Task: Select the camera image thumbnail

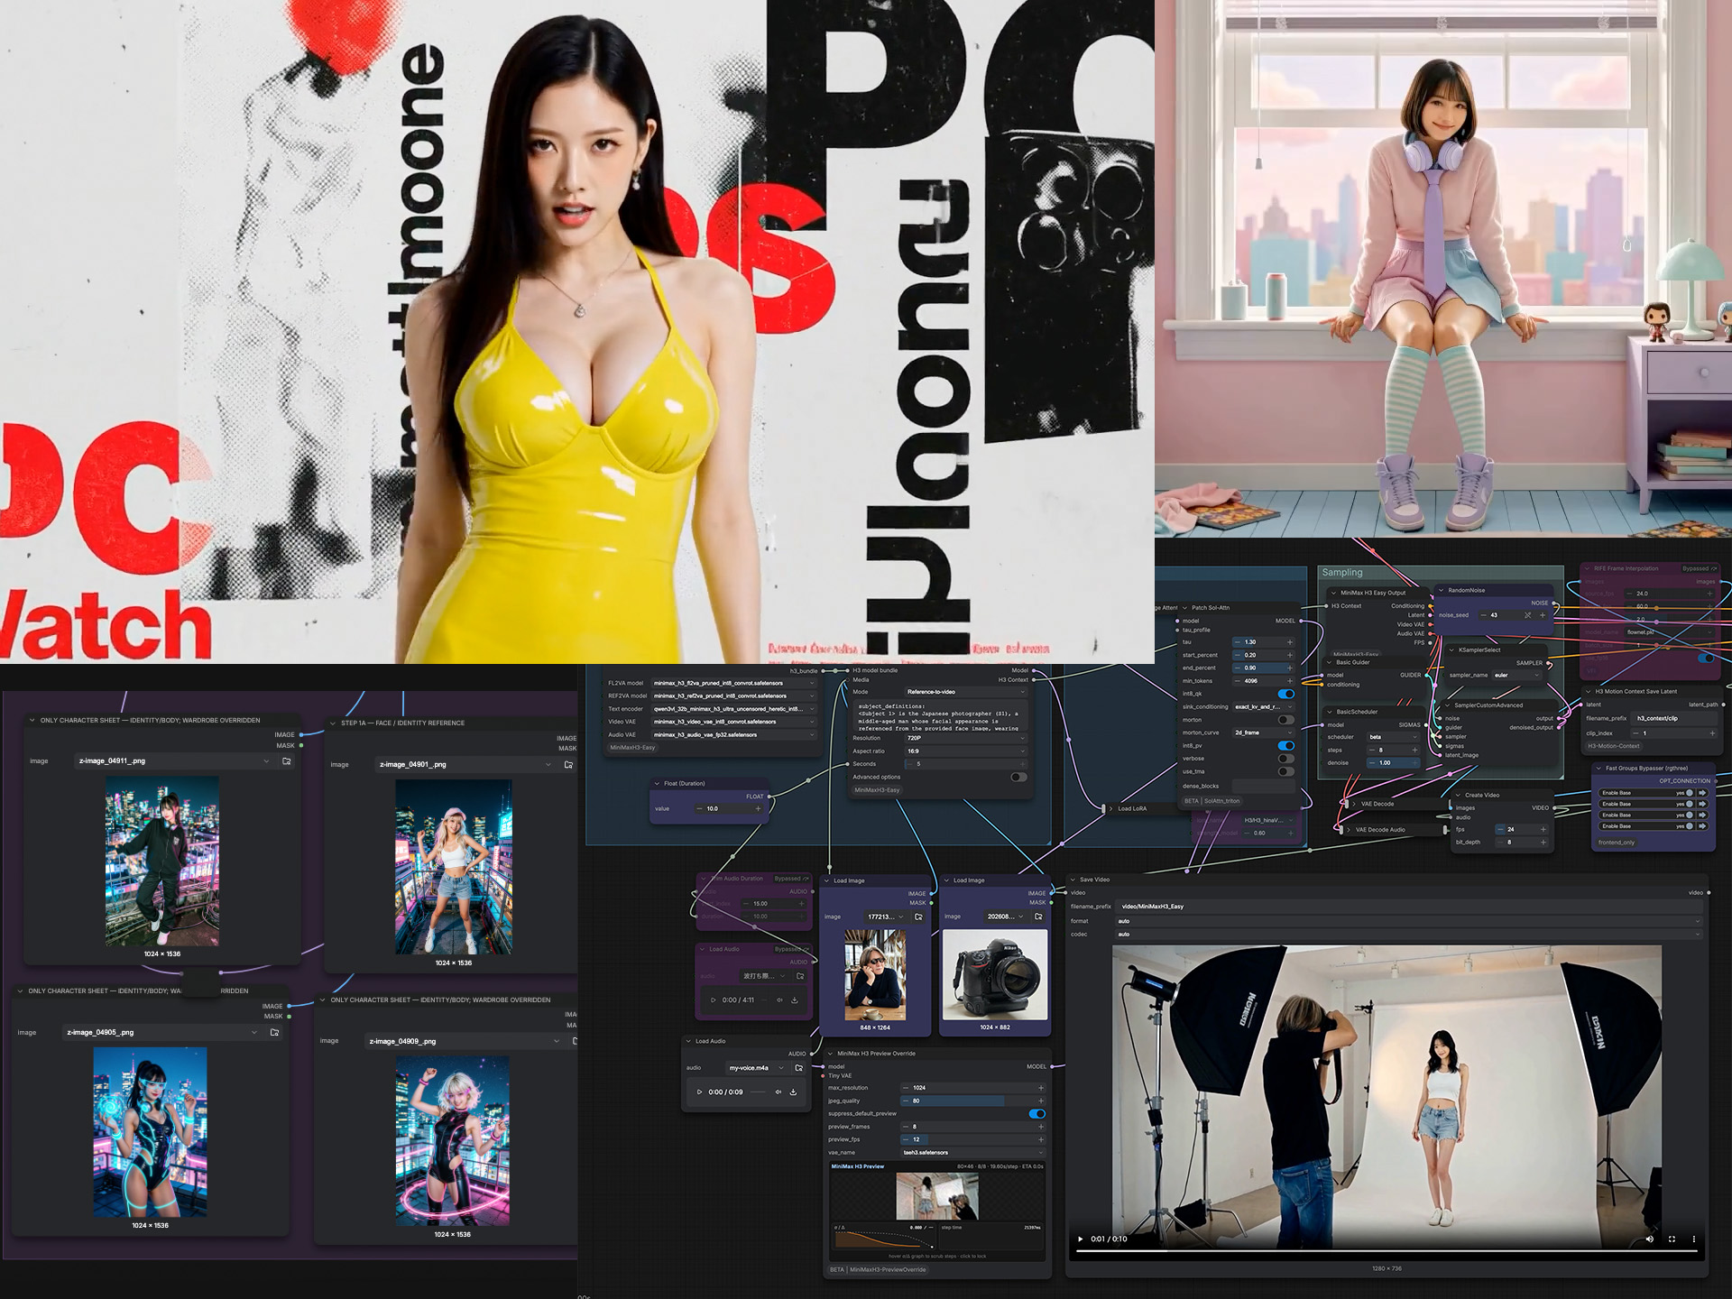Action: (995, 975)
